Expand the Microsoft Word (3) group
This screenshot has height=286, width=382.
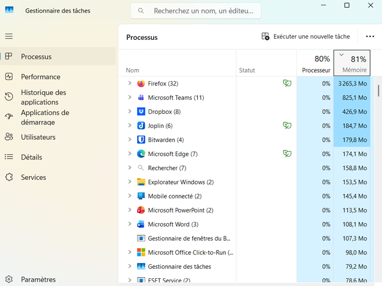130,224
